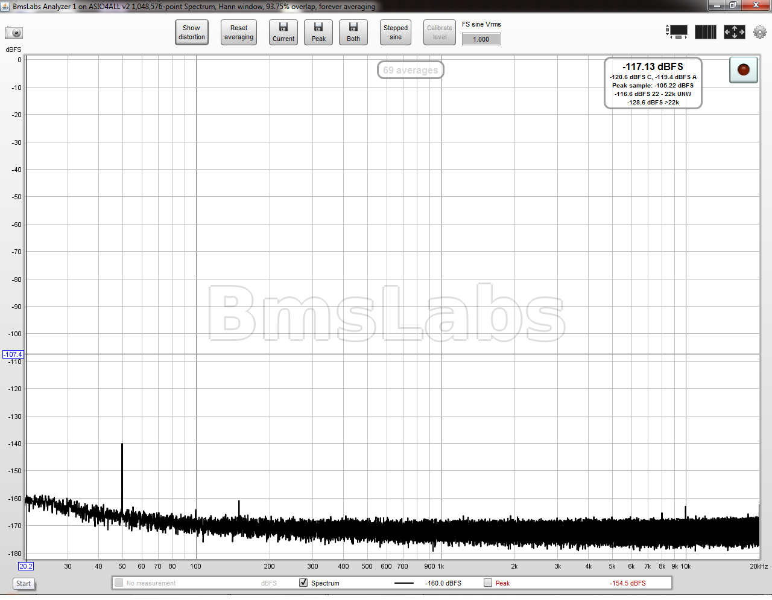Close the BmsLabs Analyzer window

(756, 5)
